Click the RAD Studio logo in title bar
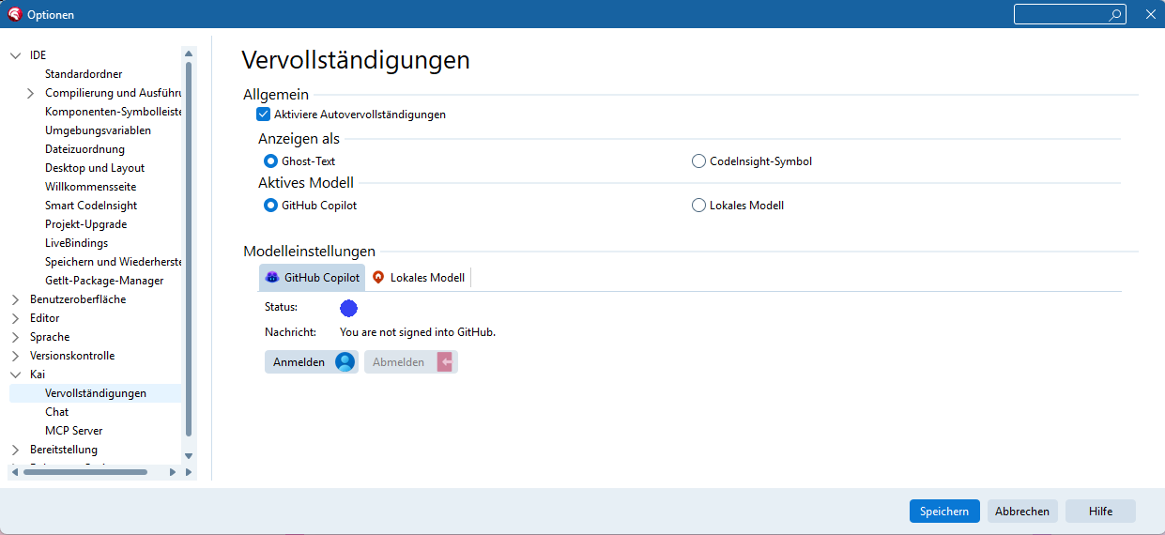This screenshot has height=535, width=1165. [14, 14]
